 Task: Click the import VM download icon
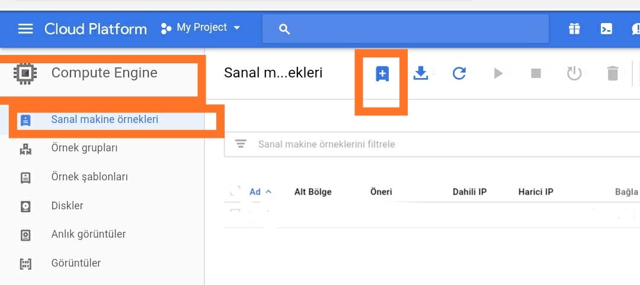pos(420,73)
